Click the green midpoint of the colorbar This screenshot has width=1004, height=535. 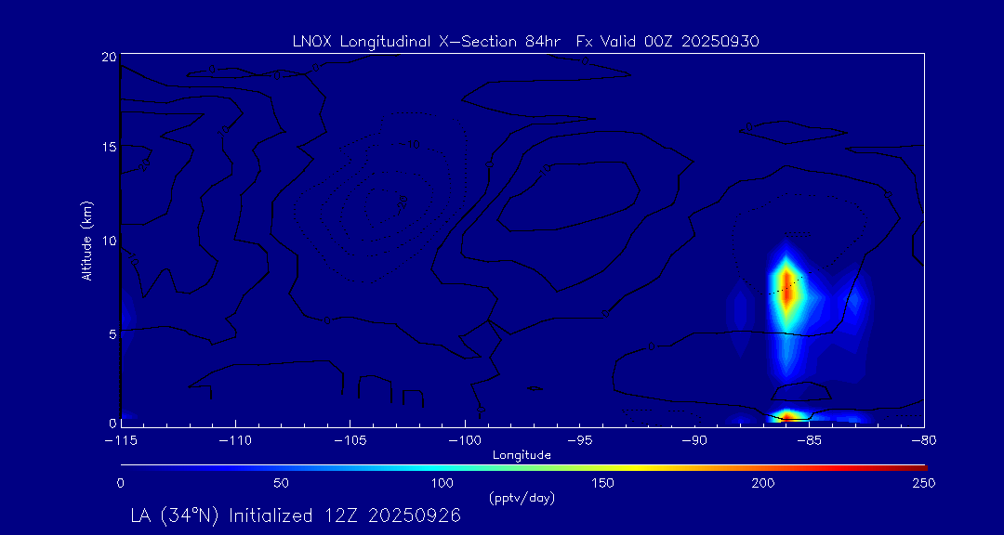click(523, 468)
